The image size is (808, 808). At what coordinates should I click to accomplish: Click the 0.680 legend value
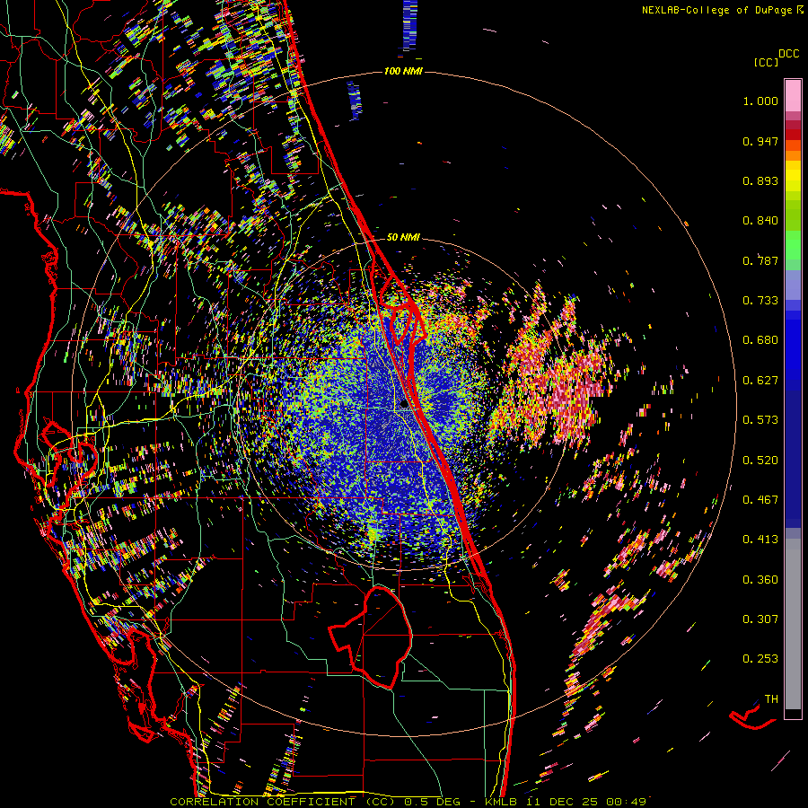pyautogui.click(x=760, y=340)
